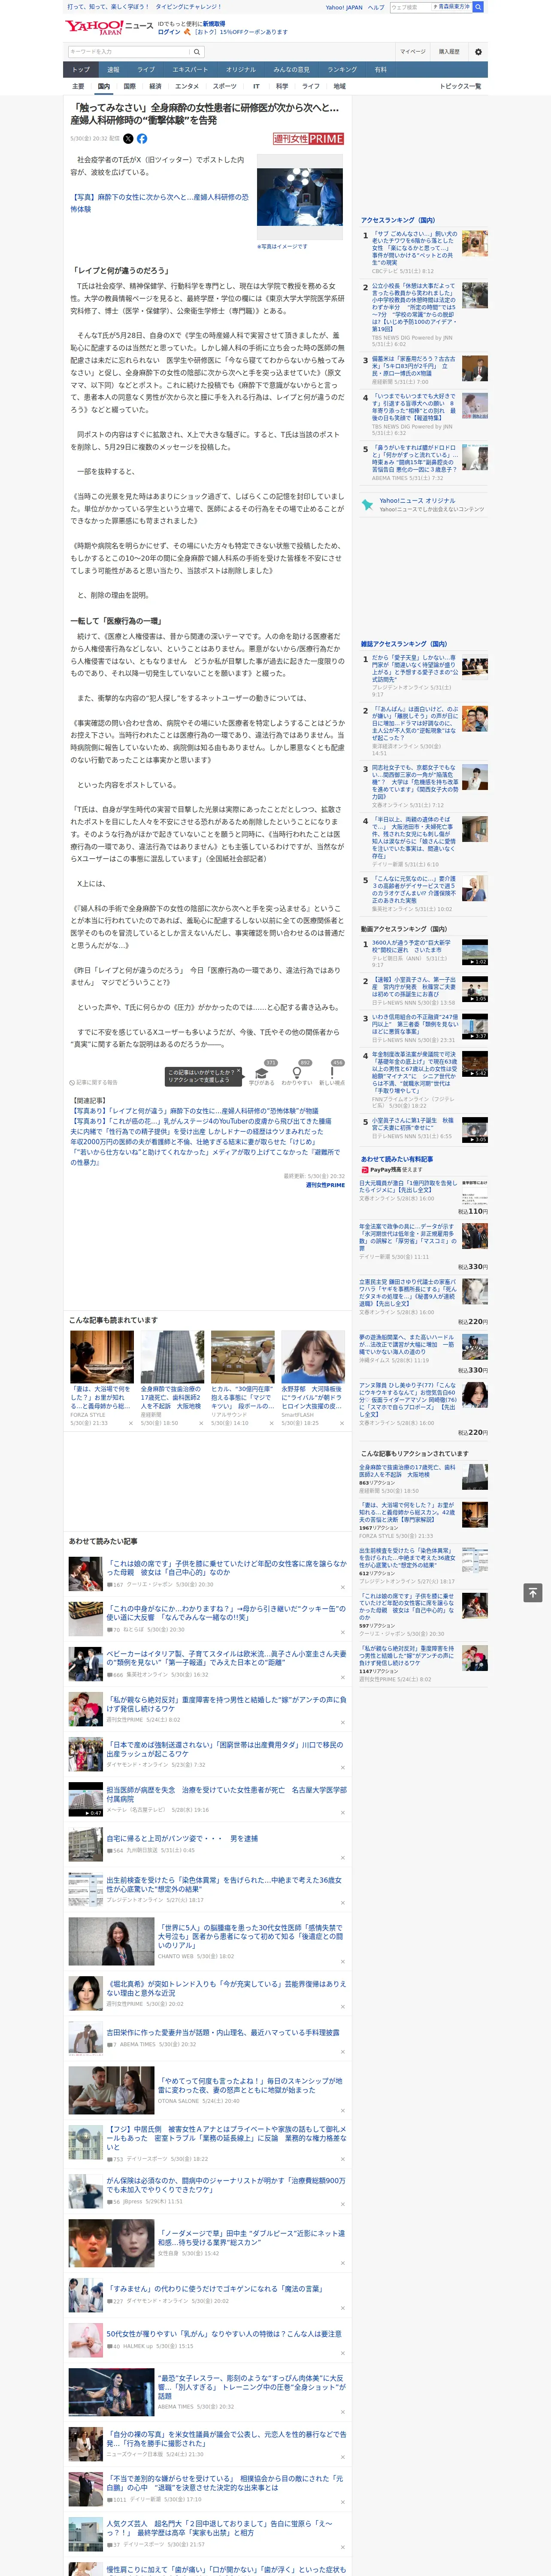This screenshot has height=2576, width=551.
Task: Open the IT category
Action: click(256, 86)
